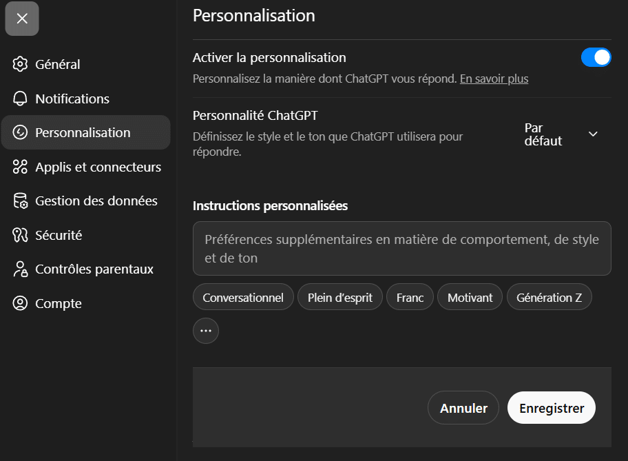Show more style suggestions with ellipsis button
The image size is (628, 461).
[205, 331]
